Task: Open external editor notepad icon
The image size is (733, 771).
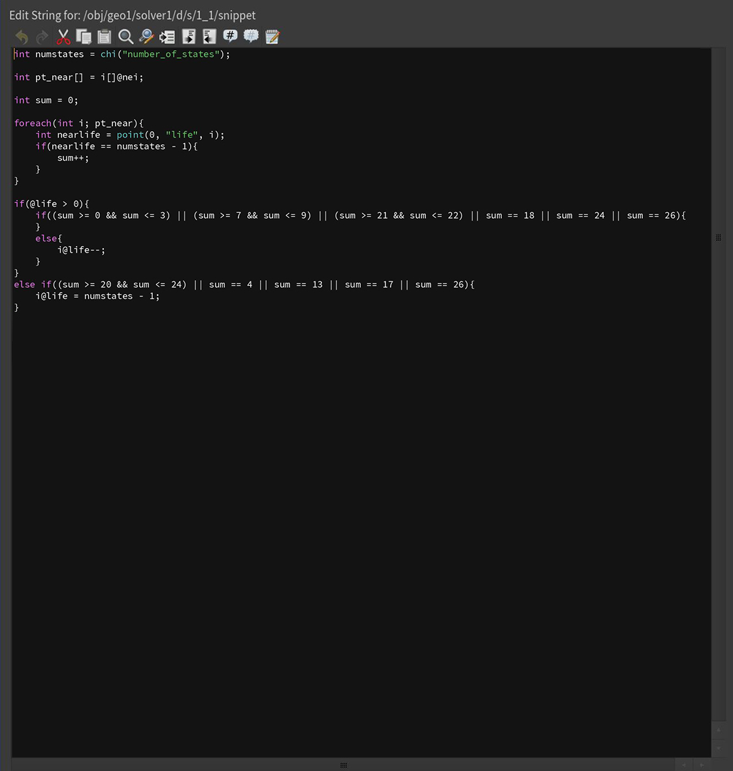Action: 272,37
